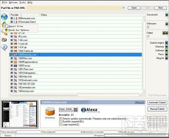The image size is (169, 138).
Task: Open the Whois link
Action: tap(139, 102)
